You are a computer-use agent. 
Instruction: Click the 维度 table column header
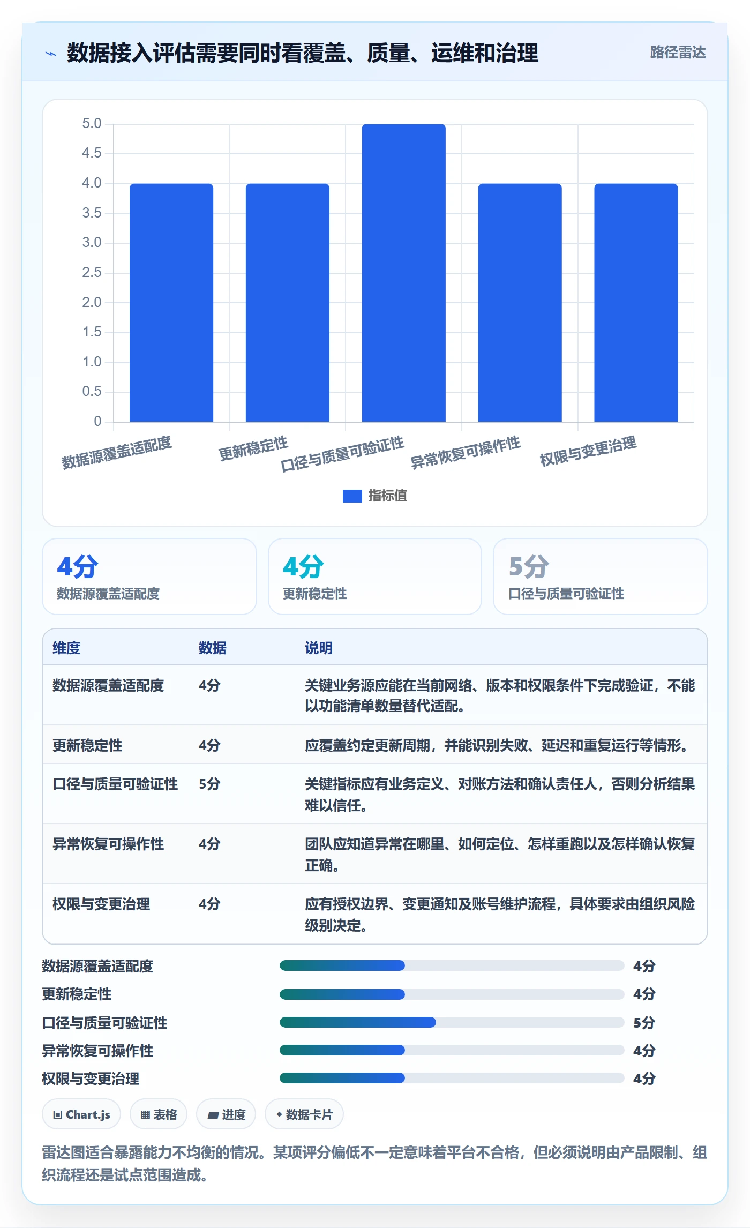[66, 648]
